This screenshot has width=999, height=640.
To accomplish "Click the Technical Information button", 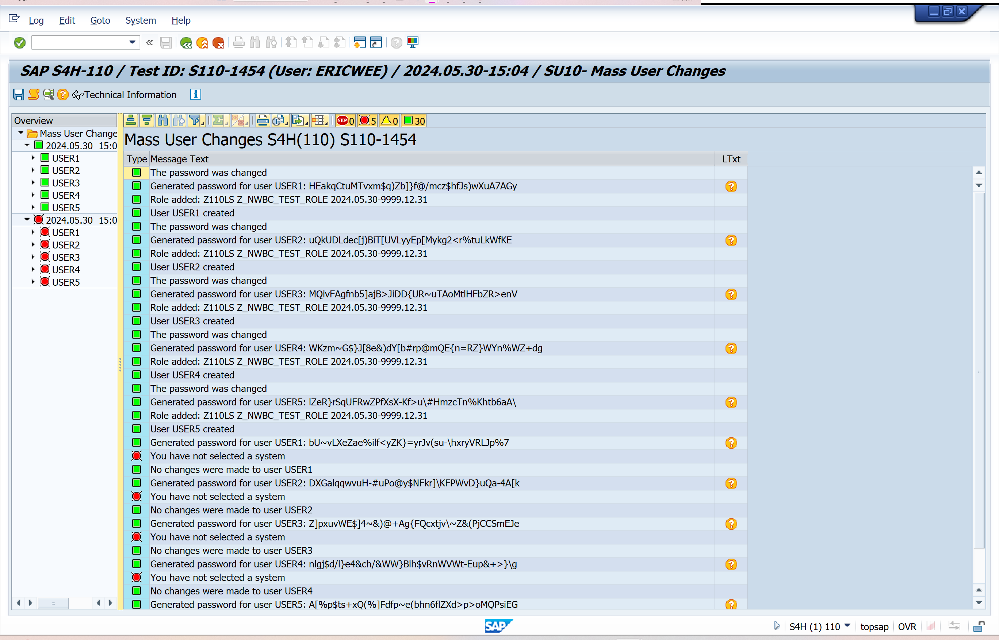I will click(x=125, y=95).
